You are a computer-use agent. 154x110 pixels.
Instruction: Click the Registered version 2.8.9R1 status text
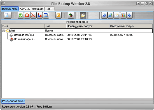coord(27,107)
